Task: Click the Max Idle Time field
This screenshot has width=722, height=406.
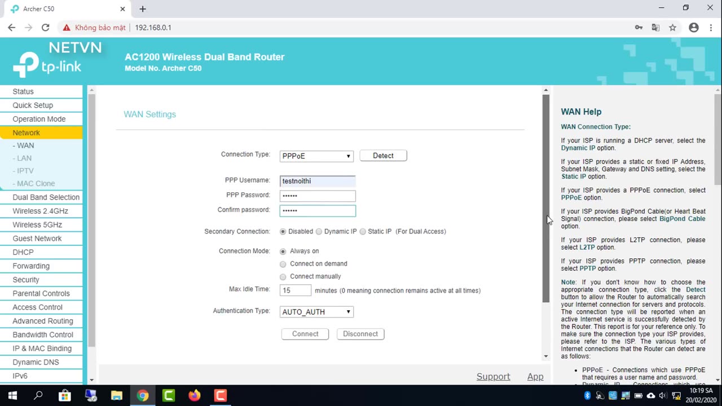Action: point(296,290)
